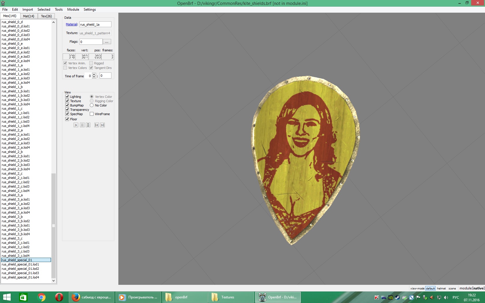Select the default view-mode
This screenshot has height=303, width=485.
(x=430, y=288)
